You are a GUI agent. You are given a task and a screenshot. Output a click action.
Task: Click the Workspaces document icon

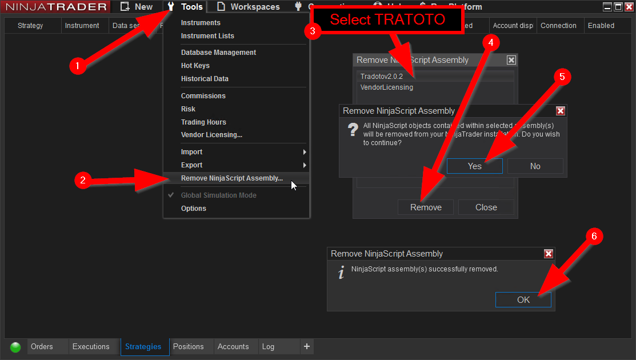(221, 7)
